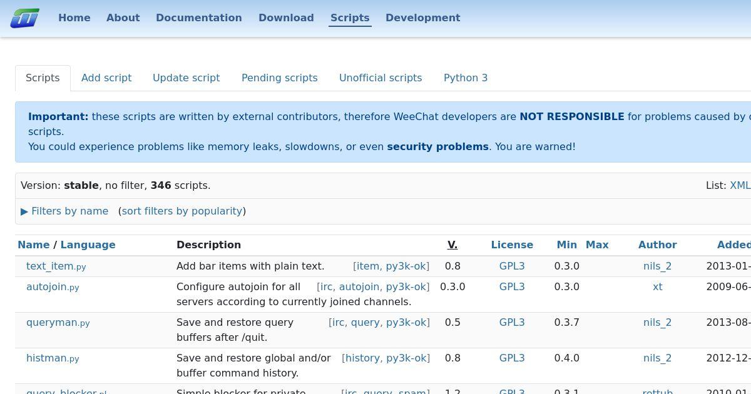Click irc tag in autojoin row
Screen dimensions: 751x394
(x=327, y=287)
